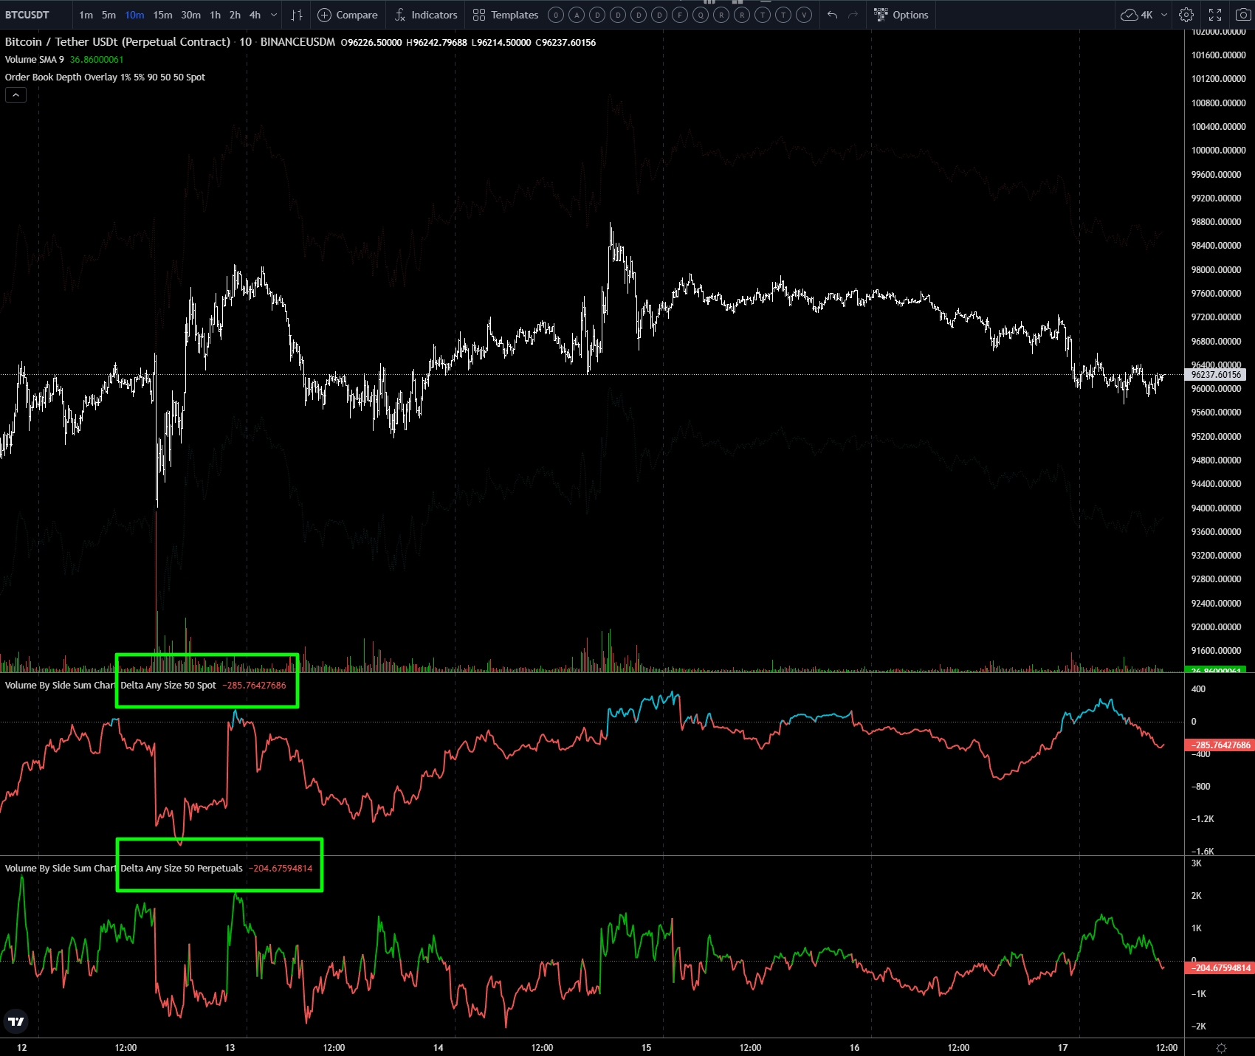Apply quick template Q

tap(701, 15)
